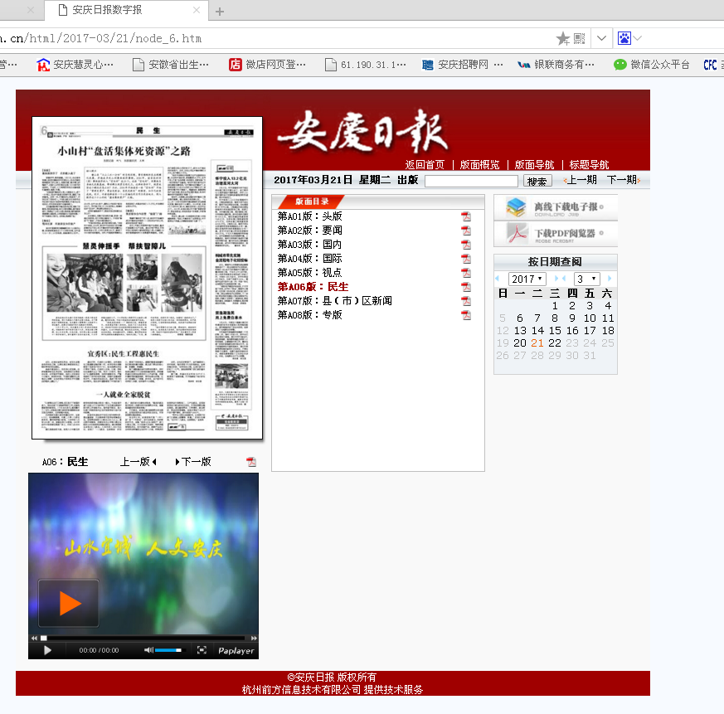Switch to the 安庆日报数字报 browser tab
724x714 pixels.
pos(127,10)
